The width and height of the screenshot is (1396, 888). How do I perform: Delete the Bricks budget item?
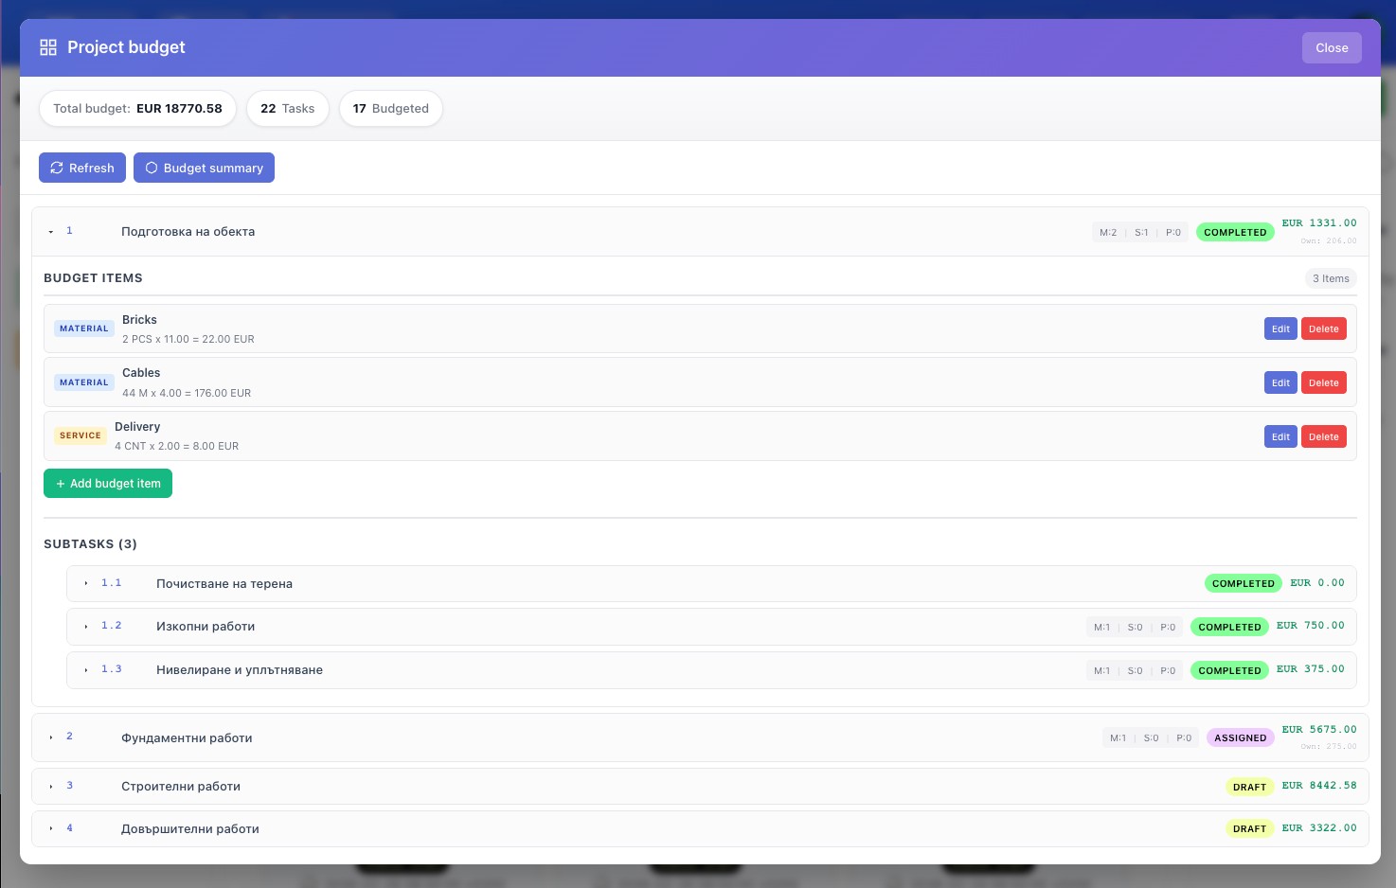tap(1323, 329)
